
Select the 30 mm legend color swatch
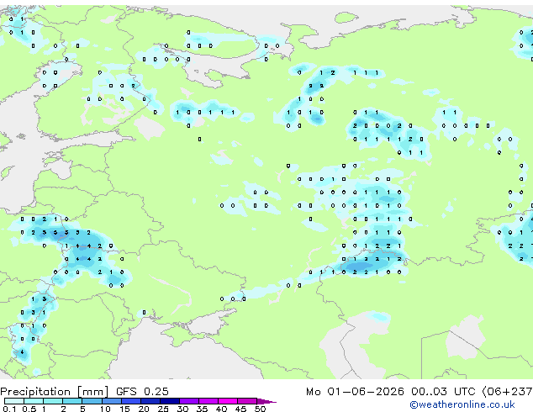[188, 401]
